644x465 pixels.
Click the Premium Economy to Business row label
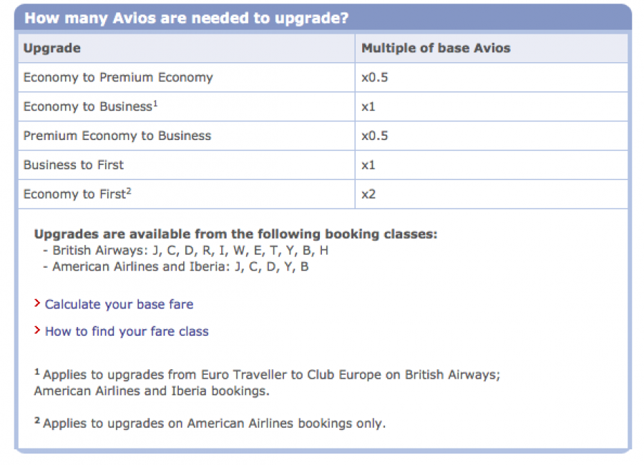coord(117,136)
